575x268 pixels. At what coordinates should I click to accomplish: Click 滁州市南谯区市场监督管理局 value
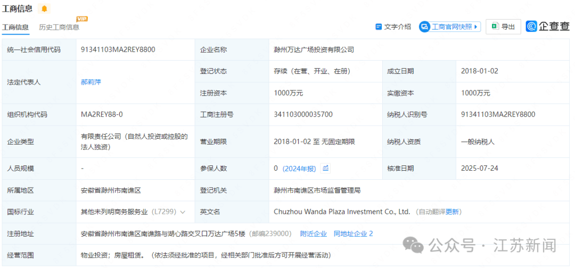tap(317, 190)
